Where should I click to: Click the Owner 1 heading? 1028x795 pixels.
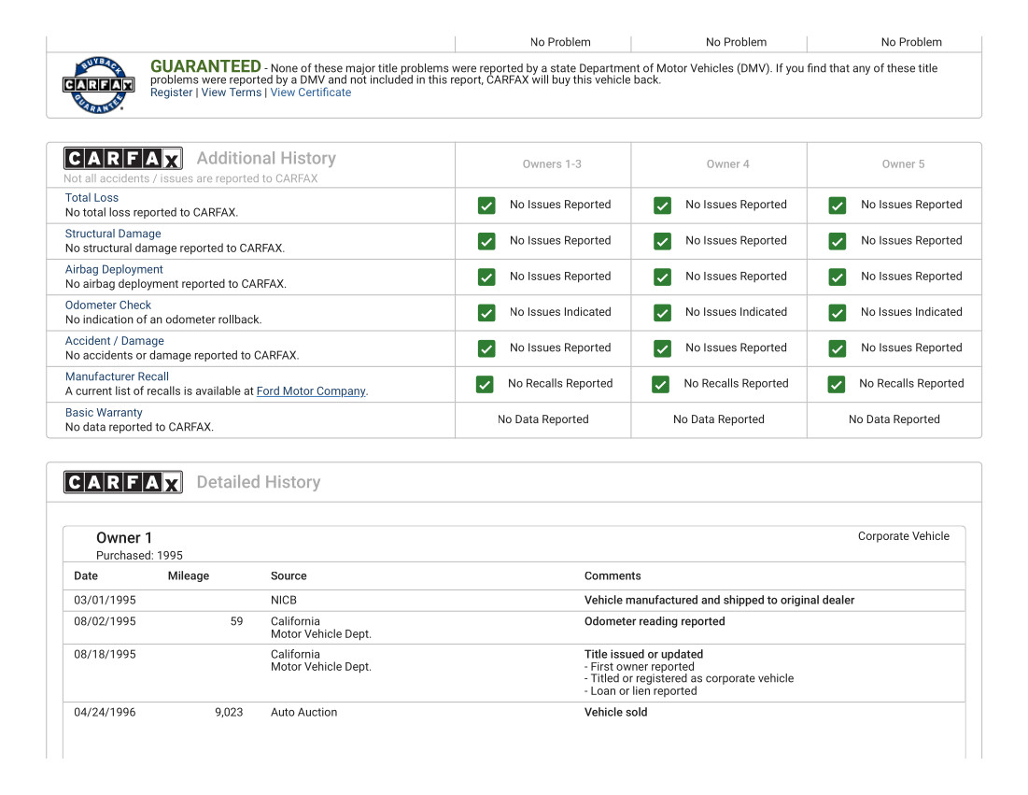(124, 538)
